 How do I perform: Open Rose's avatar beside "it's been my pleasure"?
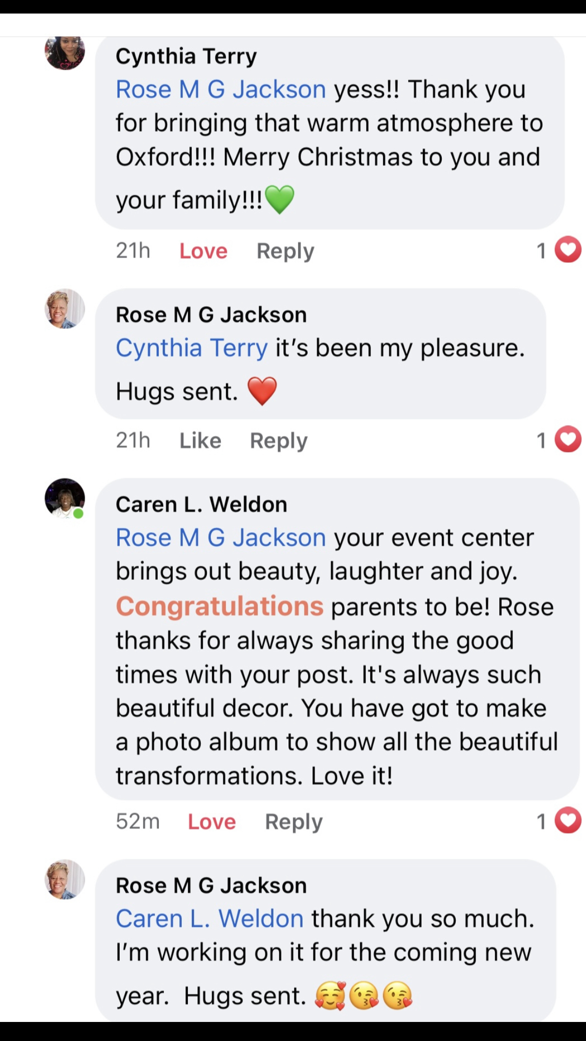pos(65,309)
